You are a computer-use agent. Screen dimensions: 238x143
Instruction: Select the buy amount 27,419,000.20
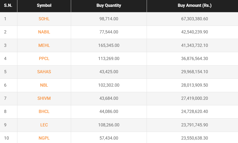tap(195, 98)
